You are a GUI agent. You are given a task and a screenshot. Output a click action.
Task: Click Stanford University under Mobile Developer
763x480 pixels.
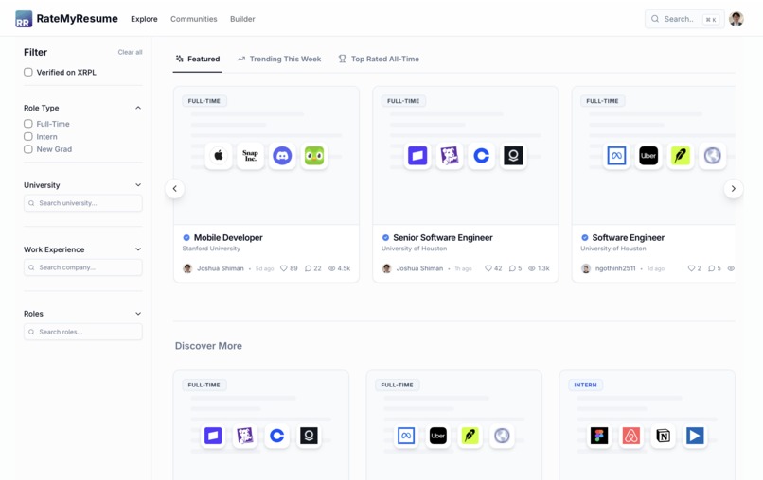click(211, 249)
